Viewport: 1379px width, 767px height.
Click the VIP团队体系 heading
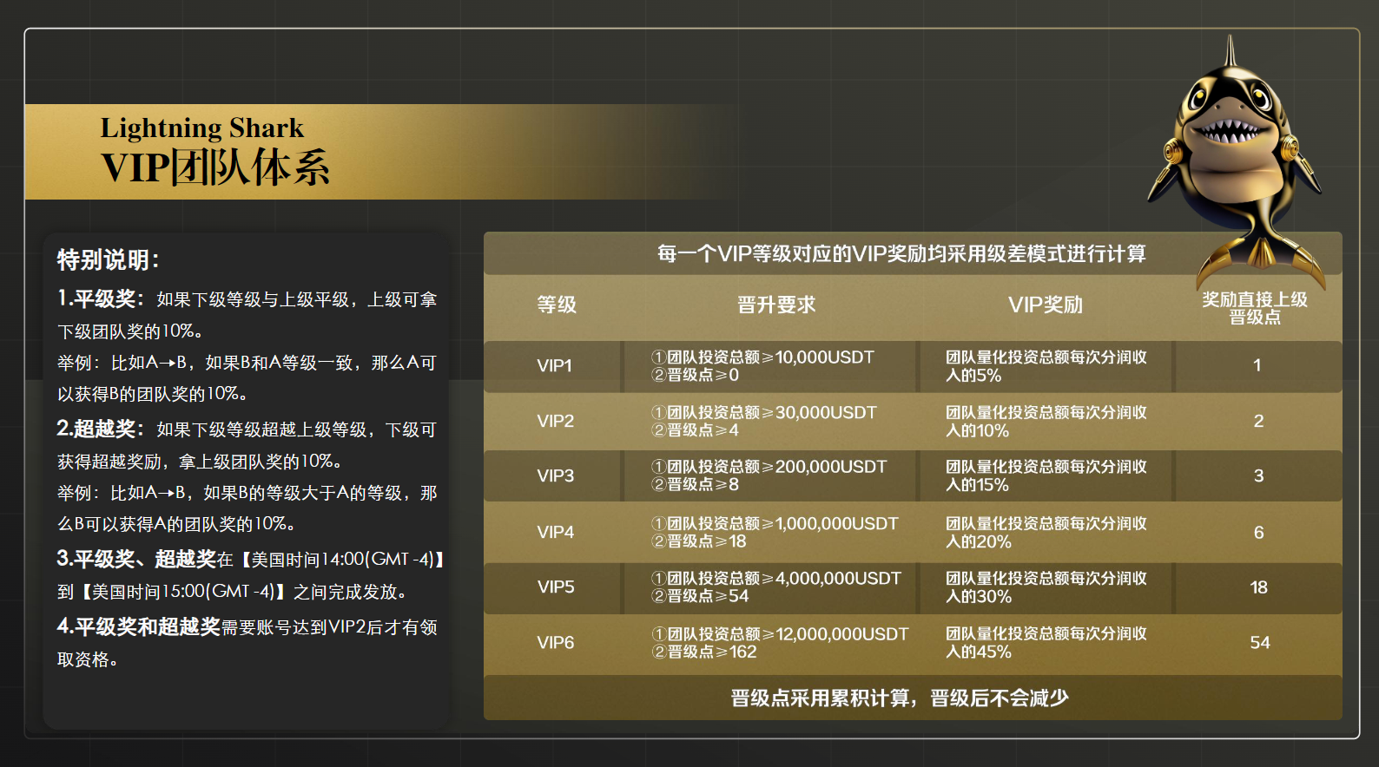point(215,167)
